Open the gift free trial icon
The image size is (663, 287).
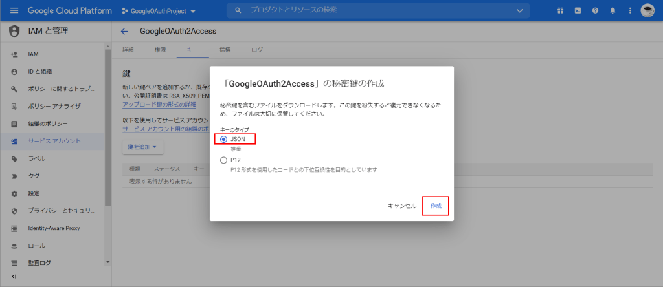[x=560, y=10]
